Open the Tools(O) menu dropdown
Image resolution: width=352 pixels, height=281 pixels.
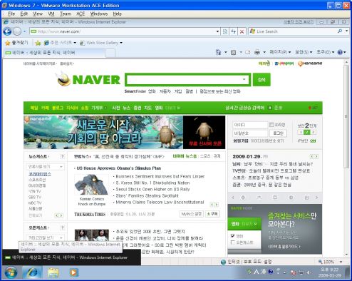(326, 52)
